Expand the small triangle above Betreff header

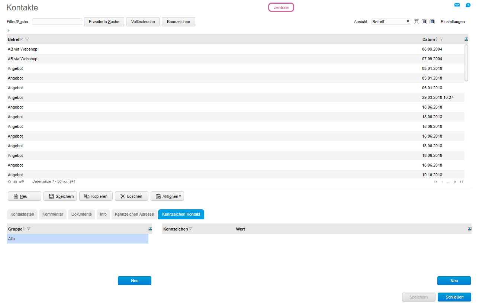coord(9,30)
